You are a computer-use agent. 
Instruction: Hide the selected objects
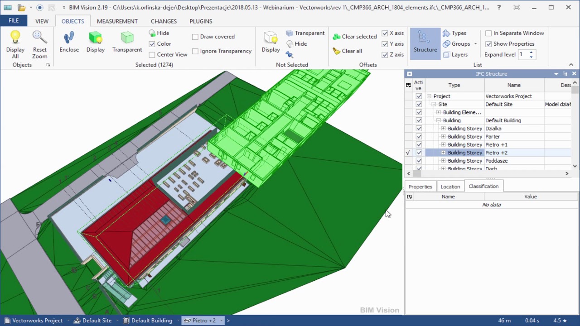[159, 33]
